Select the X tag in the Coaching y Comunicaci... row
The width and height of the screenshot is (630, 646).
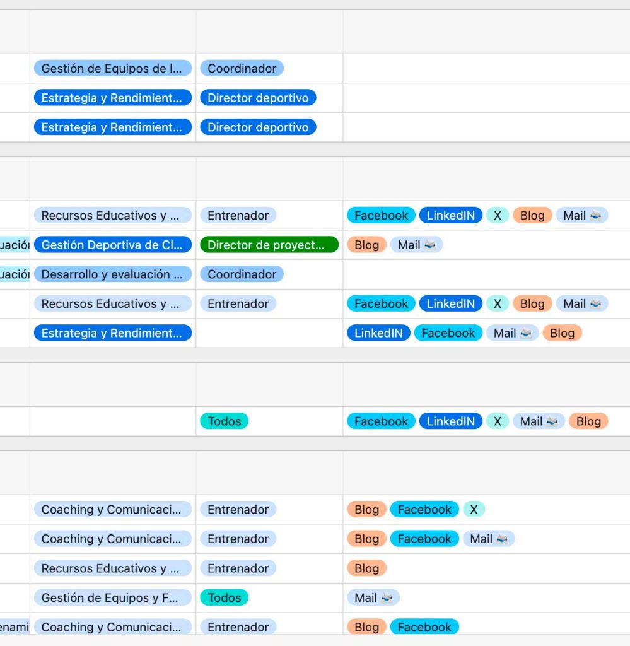(474, 509)
